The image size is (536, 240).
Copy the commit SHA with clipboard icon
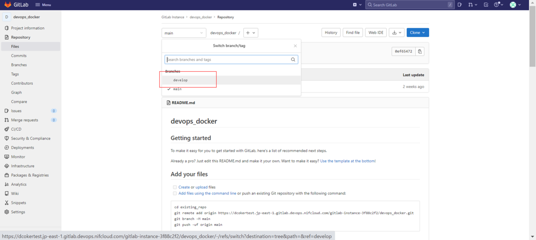click(x=419, y=52)
